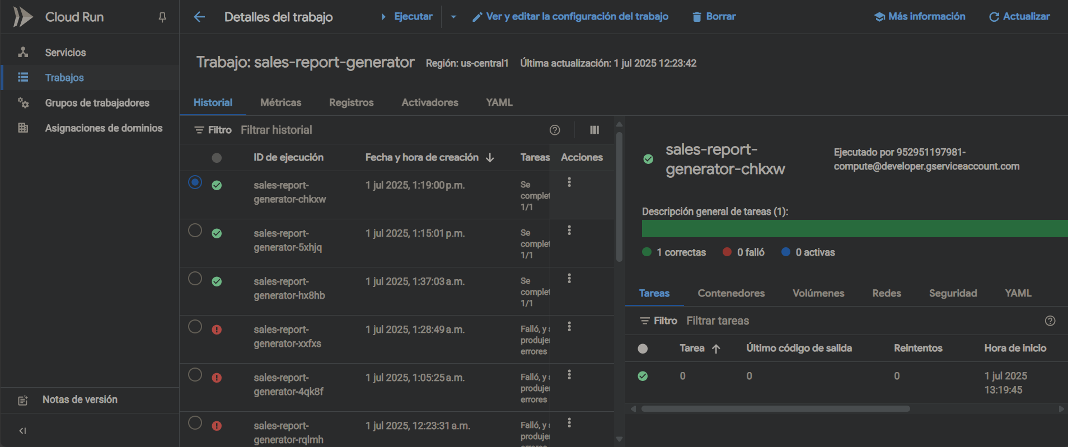Select radio for sales-report-generator-xxfxs
1068x447 pixels.
pos(195,327)
